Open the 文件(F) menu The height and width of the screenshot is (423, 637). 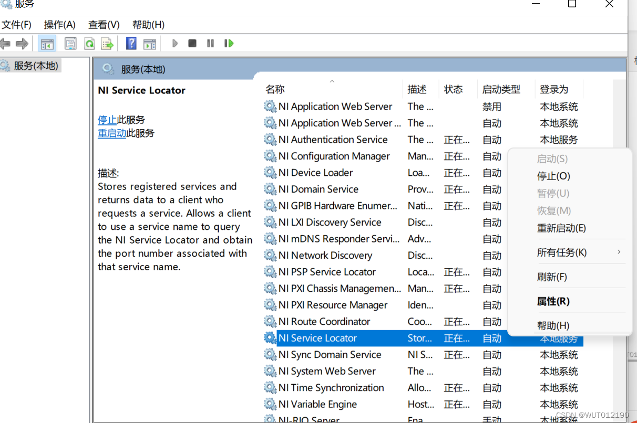click(x=16, y=25)
